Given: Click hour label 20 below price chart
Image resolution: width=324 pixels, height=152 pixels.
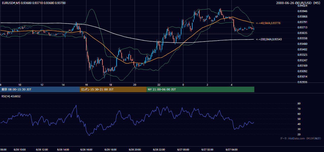Looking at the screenshot, I should pyautogui.click(x=135, y=85).
